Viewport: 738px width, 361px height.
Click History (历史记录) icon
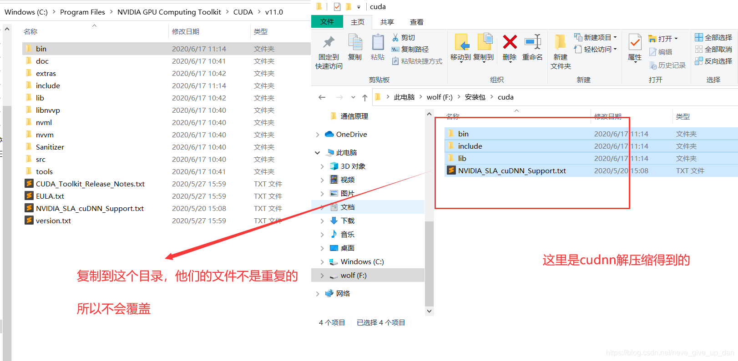tap(653, 65)
